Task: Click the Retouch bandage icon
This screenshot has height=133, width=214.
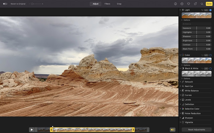Action: coord(183,82)
